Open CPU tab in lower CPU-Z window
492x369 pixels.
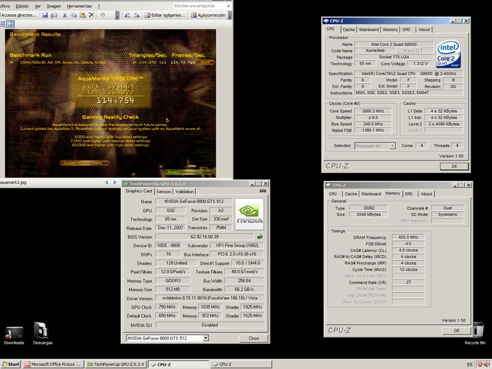pyautogui.click(x=333, y=194)
